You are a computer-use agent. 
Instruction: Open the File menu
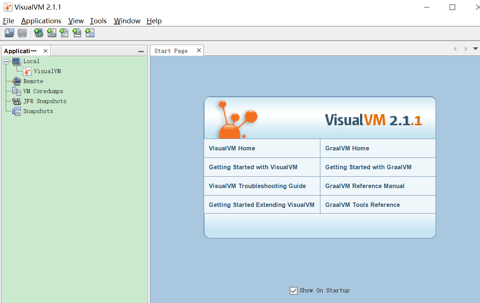coord(9,21)
